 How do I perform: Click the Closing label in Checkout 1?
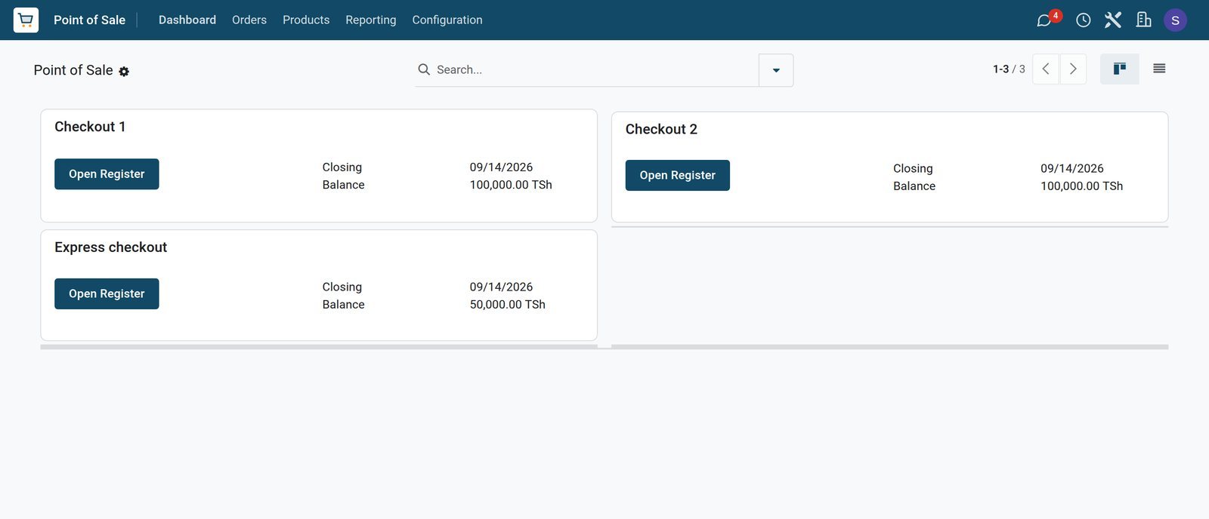(342, 167)
